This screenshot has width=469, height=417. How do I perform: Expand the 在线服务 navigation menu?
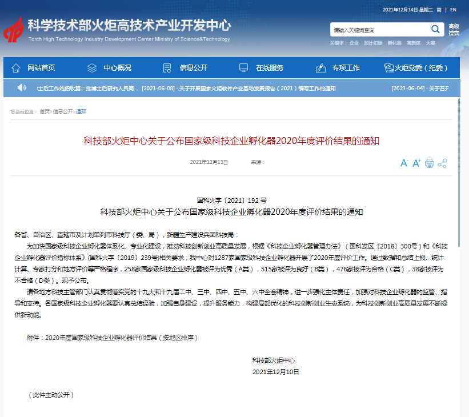(x=269, y=68)
